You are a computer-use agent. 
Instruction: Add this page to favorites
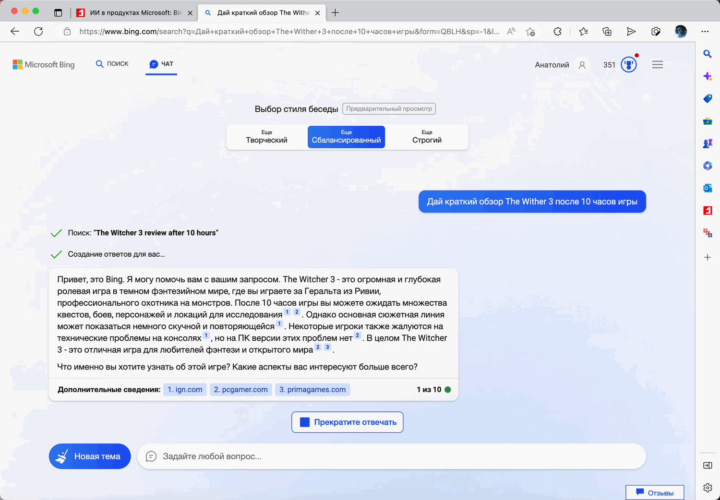point(530,32)
